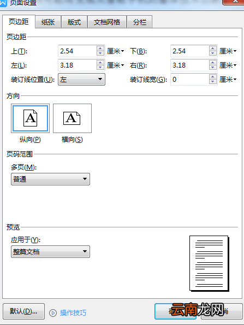Image resolution: width=244 pixels, height=325 pixels.
Task: Open the 厘米 unit dropdown for 上(T)
Action: tap(116, 51)
